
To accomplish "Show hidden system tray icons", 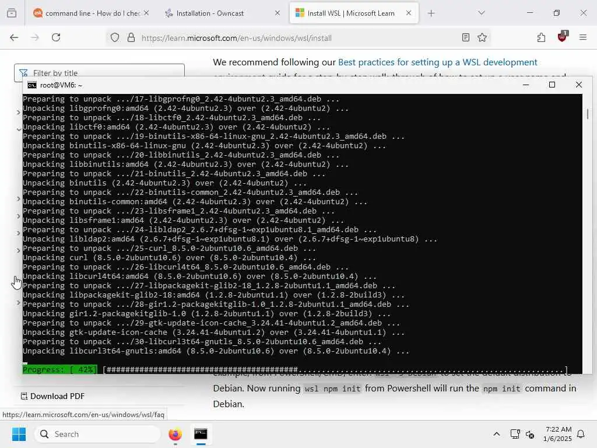I will [497, 434].
